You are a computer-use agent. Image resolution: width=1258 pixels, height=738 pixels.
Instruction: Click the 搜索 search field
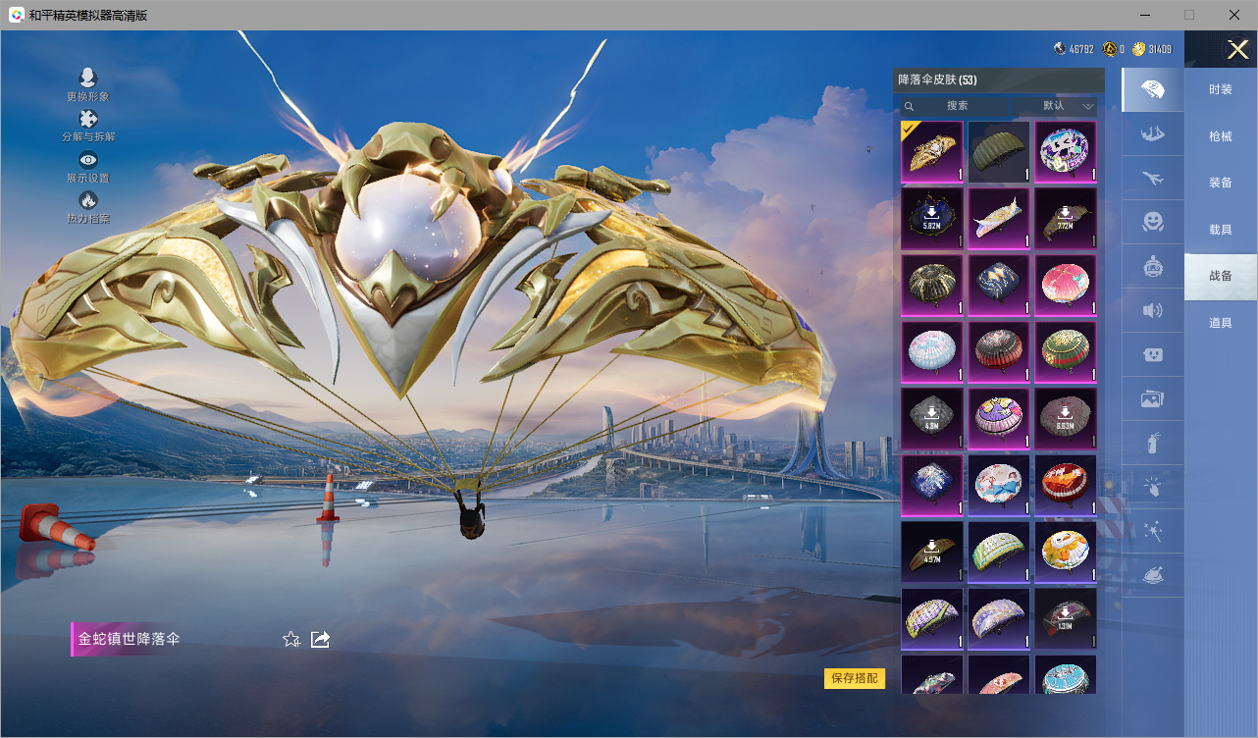pos(957,106)
